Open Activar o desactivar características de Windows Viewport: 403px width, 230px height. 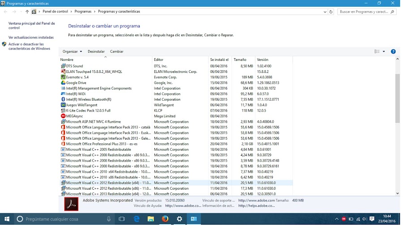(x=29, y=47)
